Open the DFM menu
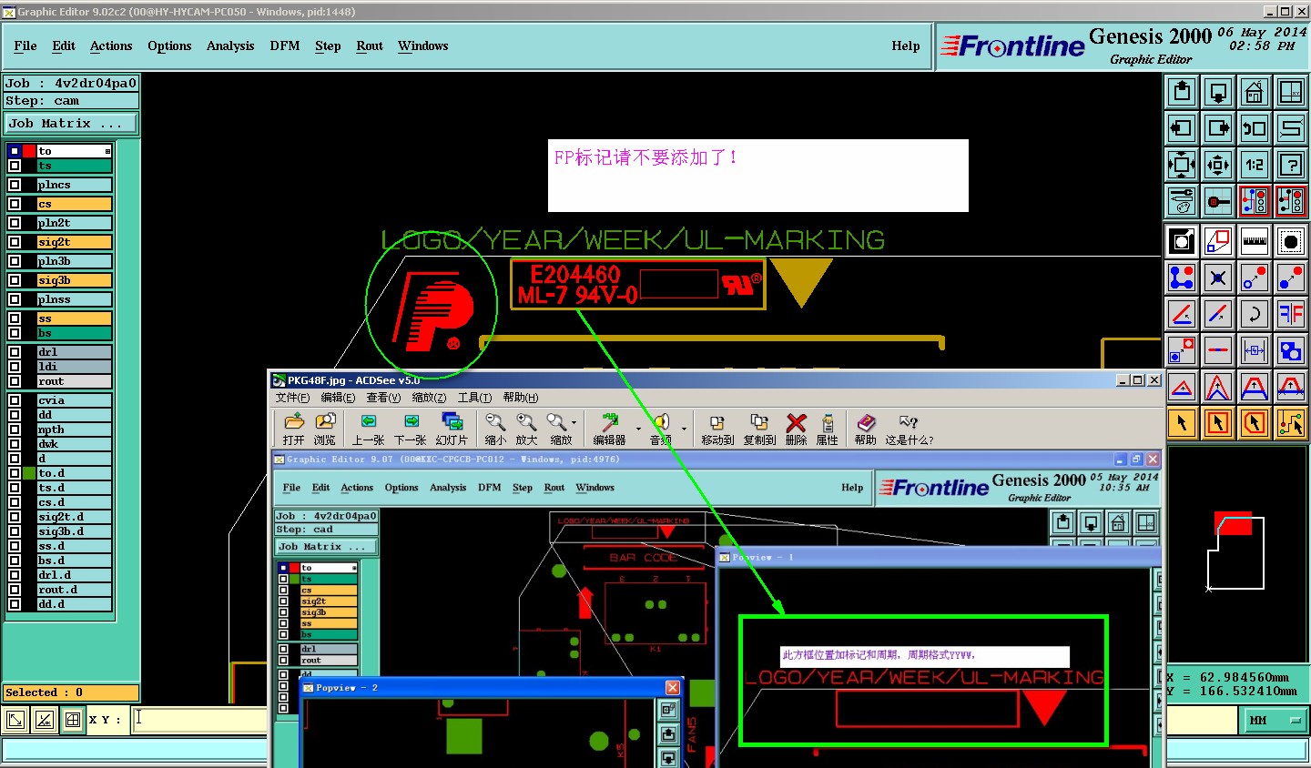 285,45
